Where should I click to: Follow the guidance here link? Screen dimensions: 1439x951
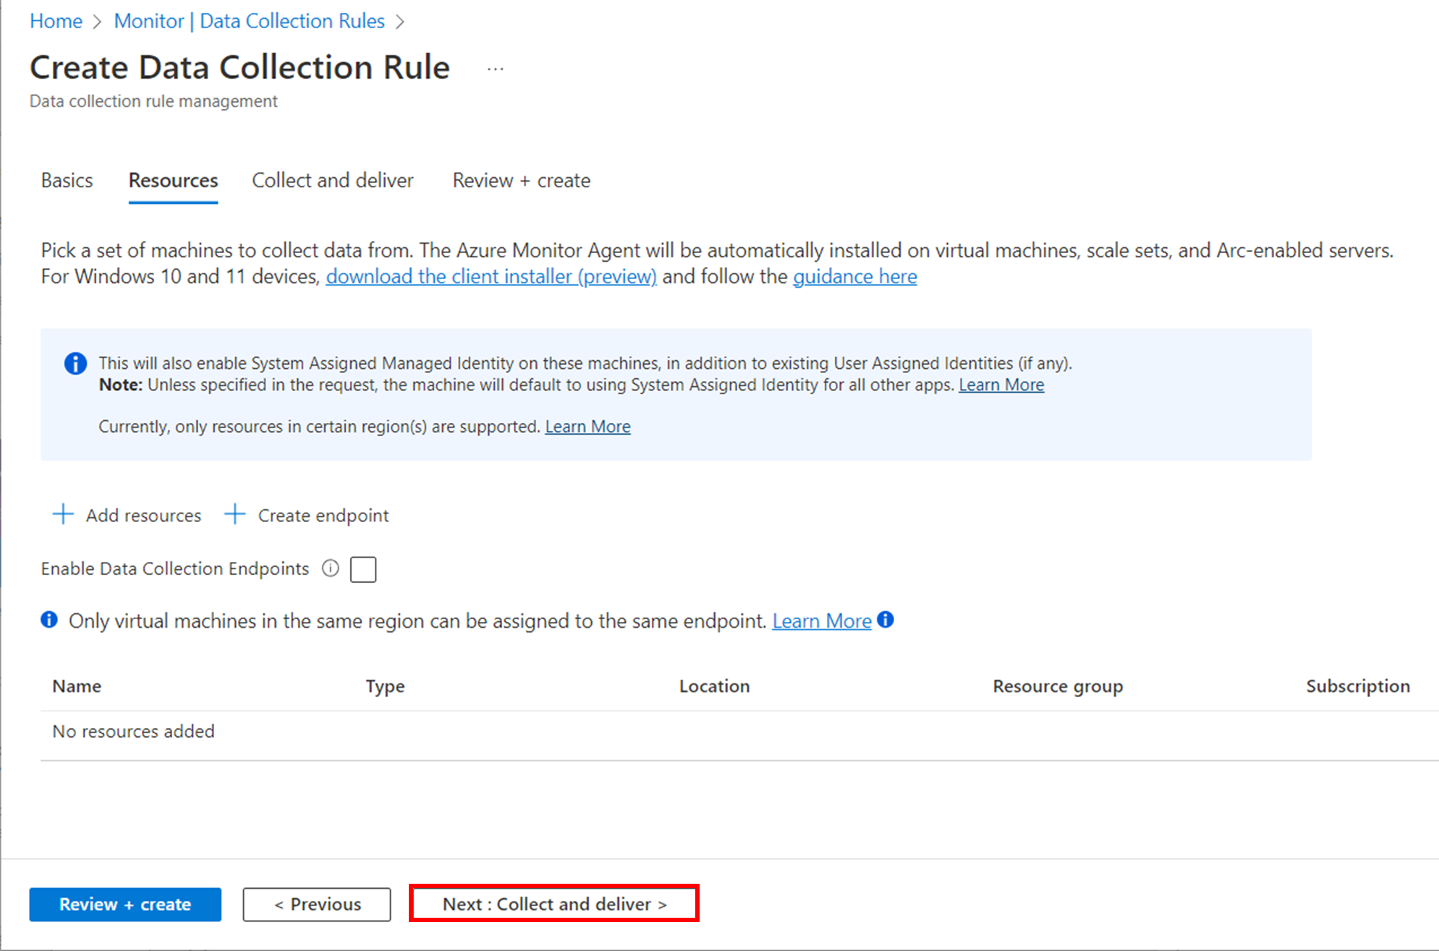pos(854,276)
